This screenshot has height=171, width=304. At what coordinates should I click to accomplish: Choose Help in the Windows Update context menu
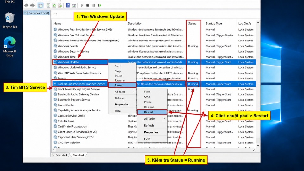[x=122, y=111]
